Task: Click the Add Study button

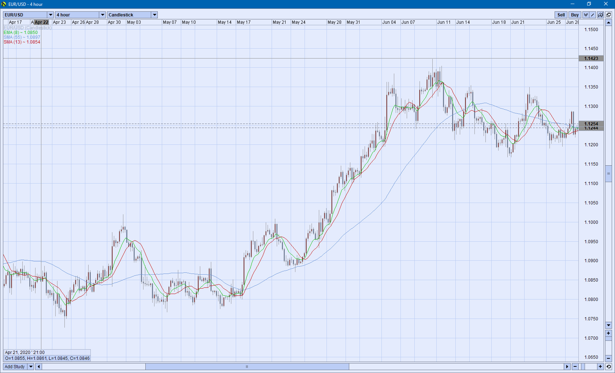Action: [x=15, y=366]
